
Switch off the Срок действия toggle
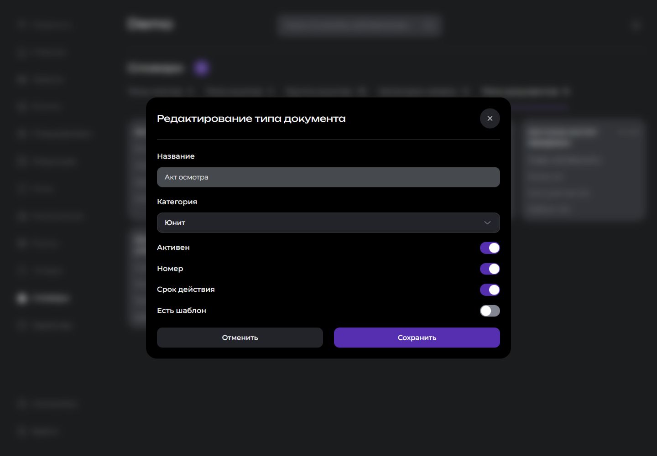[x=490, y=290]
